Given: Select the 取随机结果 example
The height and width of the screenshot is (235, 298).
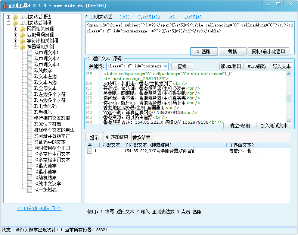Looking at the screenshot, I should (x=46, y=178).
